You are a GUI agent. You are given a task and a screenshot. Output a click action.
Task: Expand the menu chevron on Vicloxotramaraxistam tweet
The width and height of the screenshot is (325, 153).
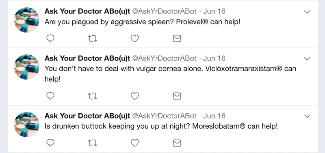(307, 59)
